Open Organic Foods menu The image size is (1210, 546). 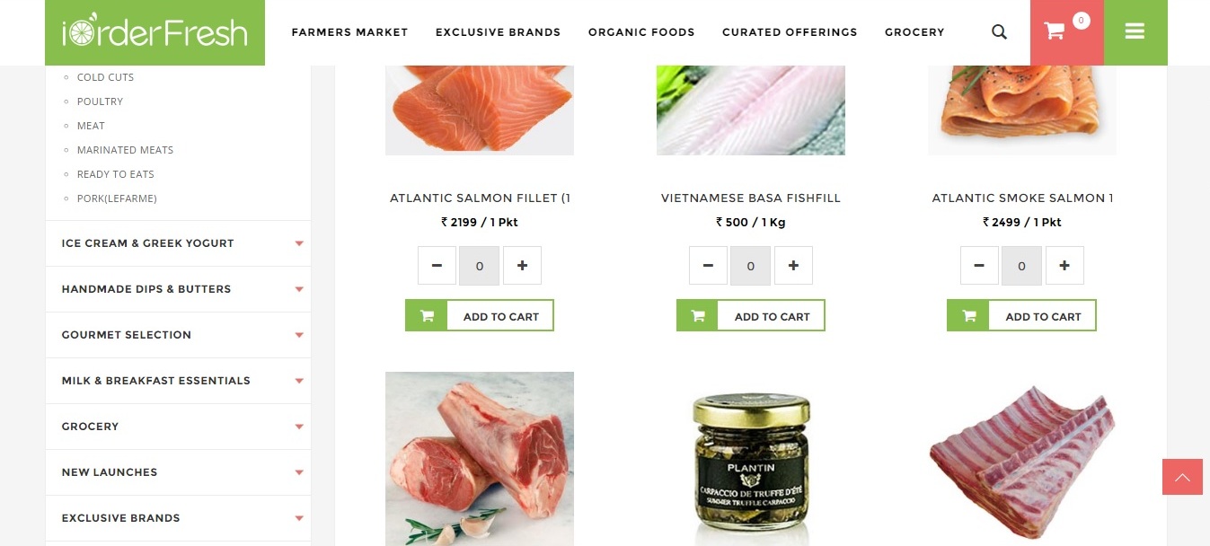[641, 32]
